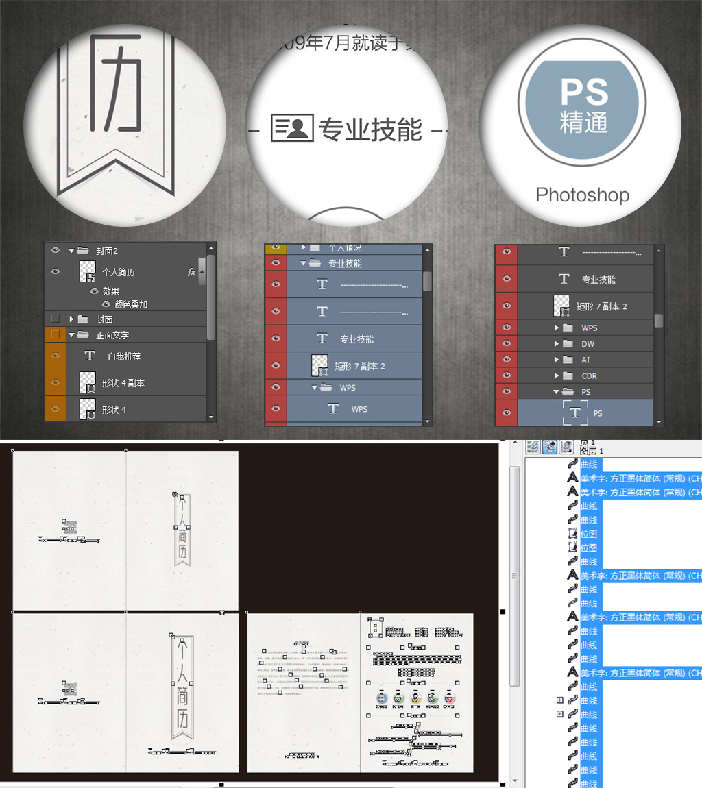Hide the 封面2 group
The height and width of the screenshot is (788, 702).
(56, 250)
